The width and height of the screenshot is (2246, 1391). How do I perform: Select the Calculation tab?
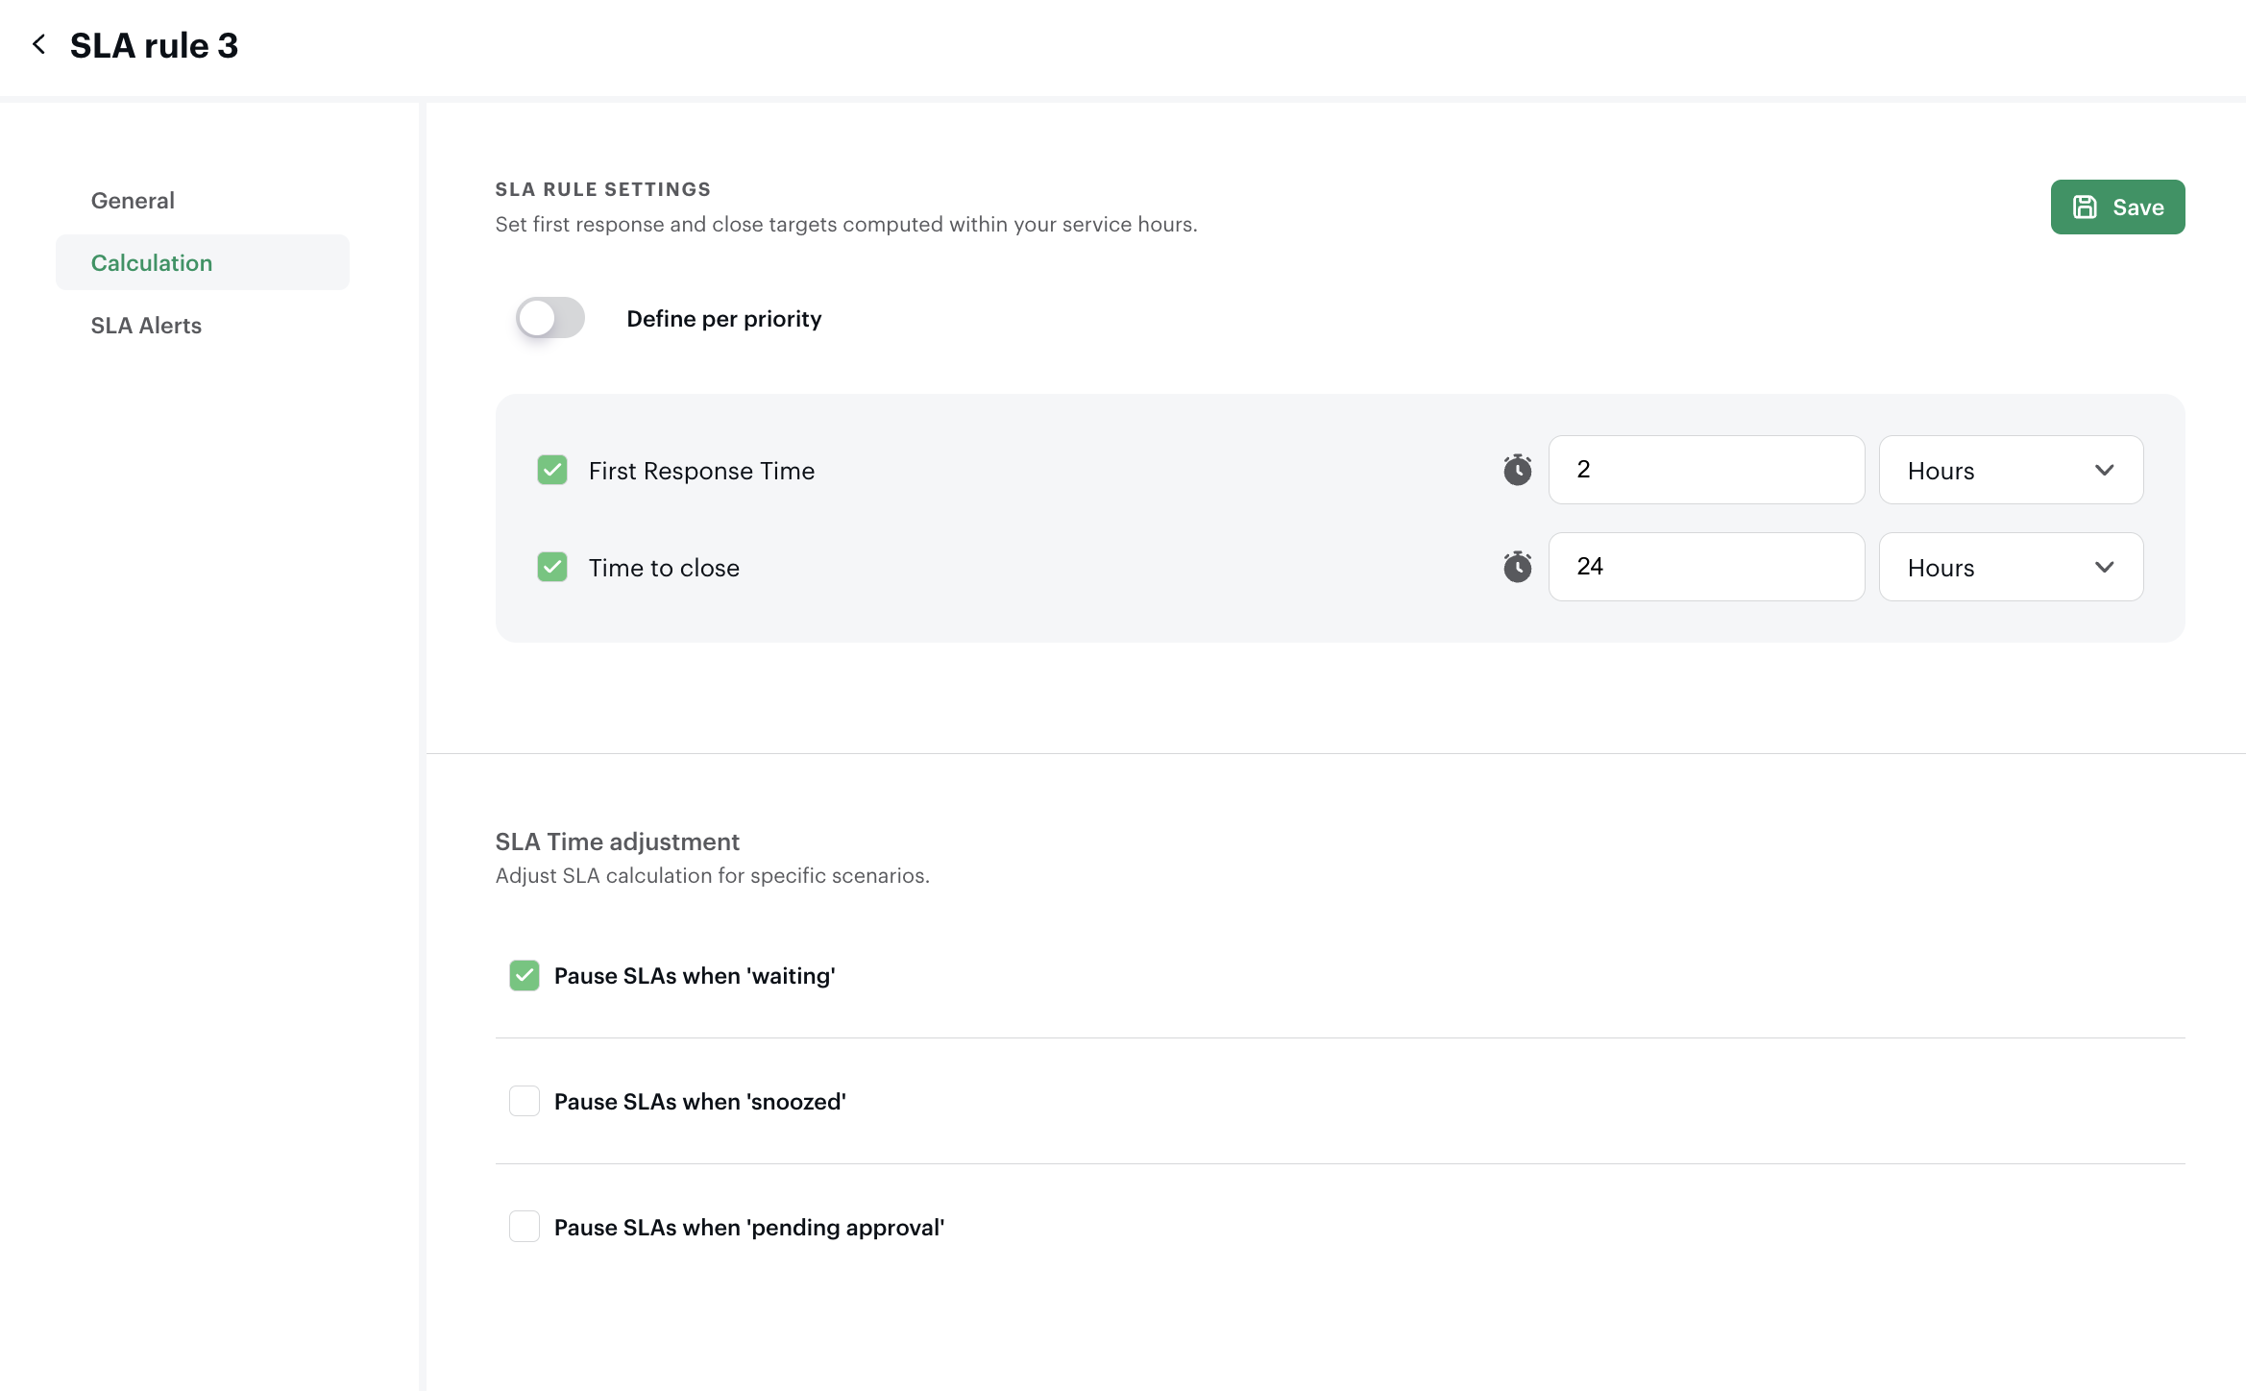pyautogui.click(x=152, y=263)
